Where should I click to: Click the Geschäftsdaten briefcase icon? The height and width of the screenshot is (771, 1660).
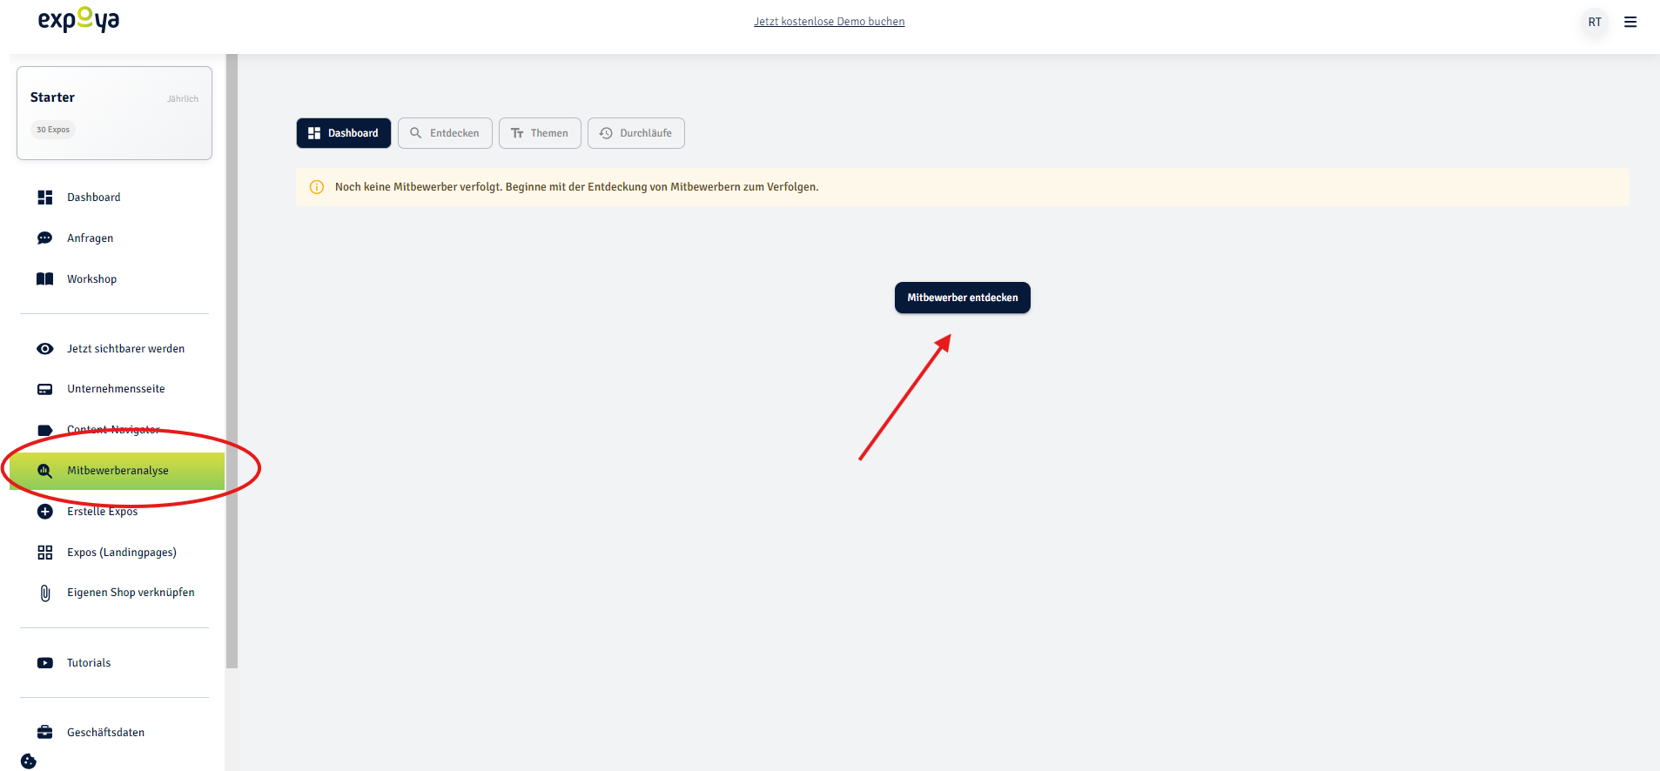tap(45, 733)
